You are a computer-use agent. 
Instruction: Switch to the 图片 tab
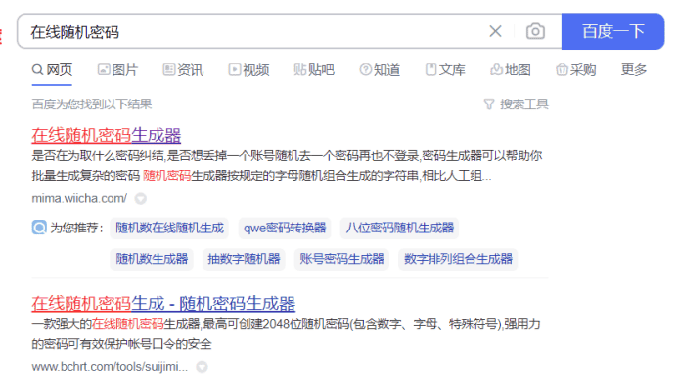[x=117, y=70]
